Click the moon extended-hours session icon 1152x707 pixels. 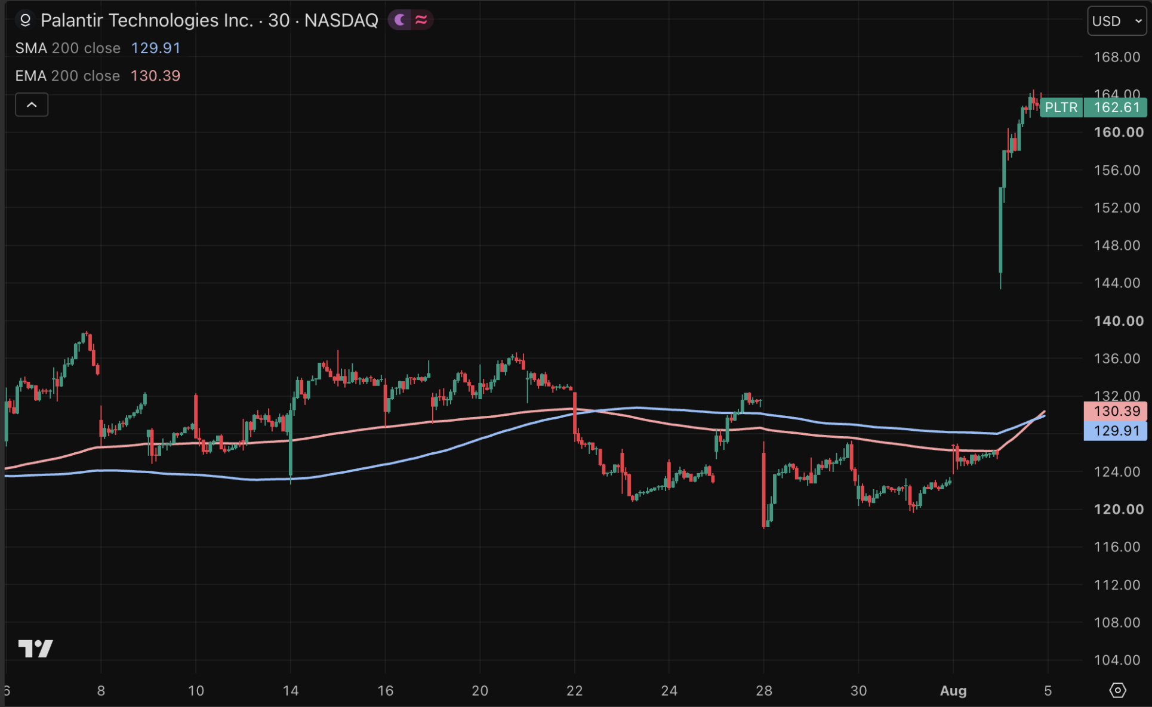click(x=400, y=20)
